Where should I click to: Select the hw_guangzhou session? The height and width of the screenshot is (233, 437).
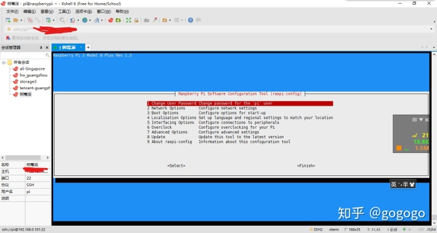(33, 75)
